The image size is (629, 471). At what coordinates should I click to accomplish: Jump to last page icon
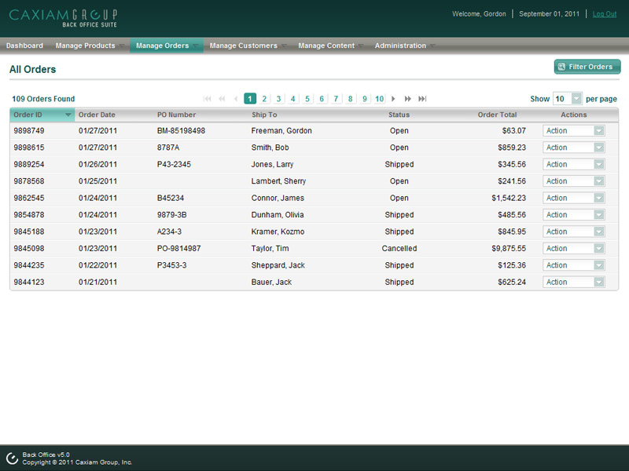point(422,99)
